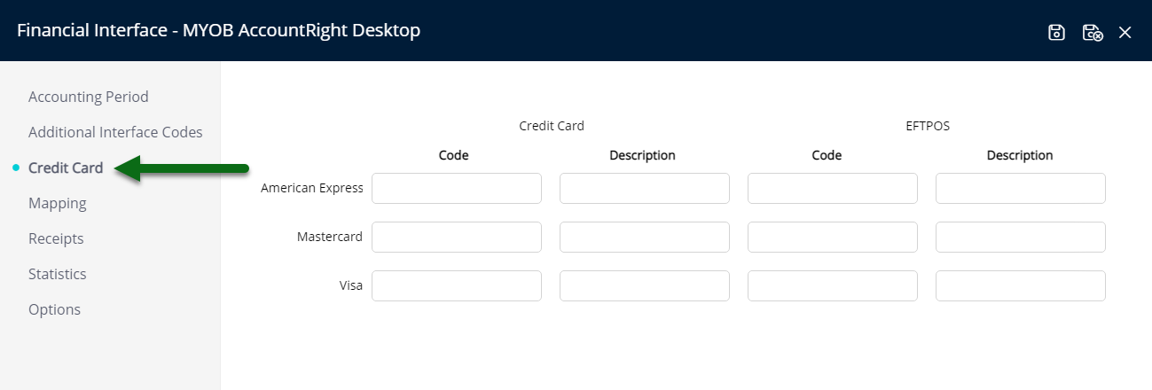
Task: Open the Receipts section
Action: [56, 238]
